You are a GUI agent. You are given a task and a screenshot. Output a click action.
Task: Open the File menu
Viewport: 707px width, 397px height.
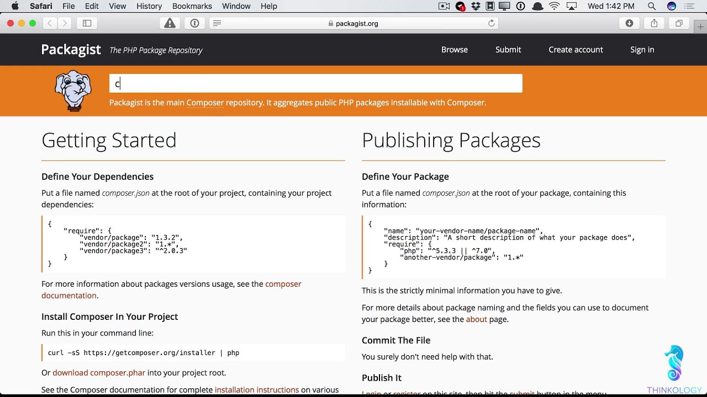click(x=68, y=6)
